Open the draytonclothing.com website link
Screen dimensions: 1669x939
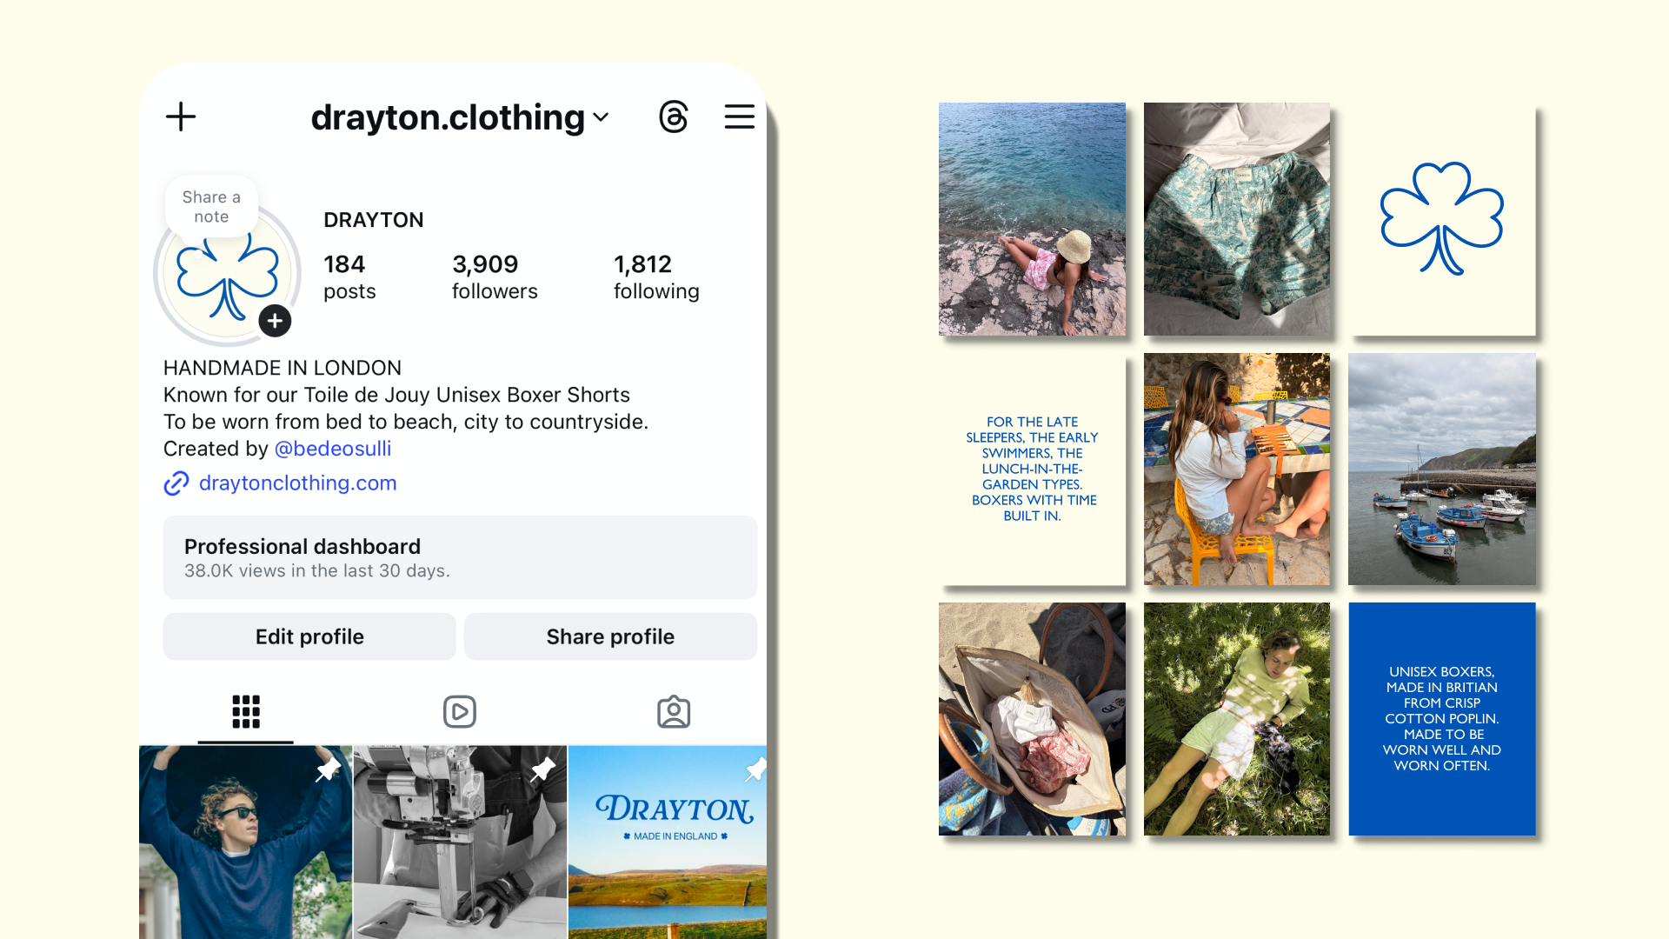pos(297,483)
